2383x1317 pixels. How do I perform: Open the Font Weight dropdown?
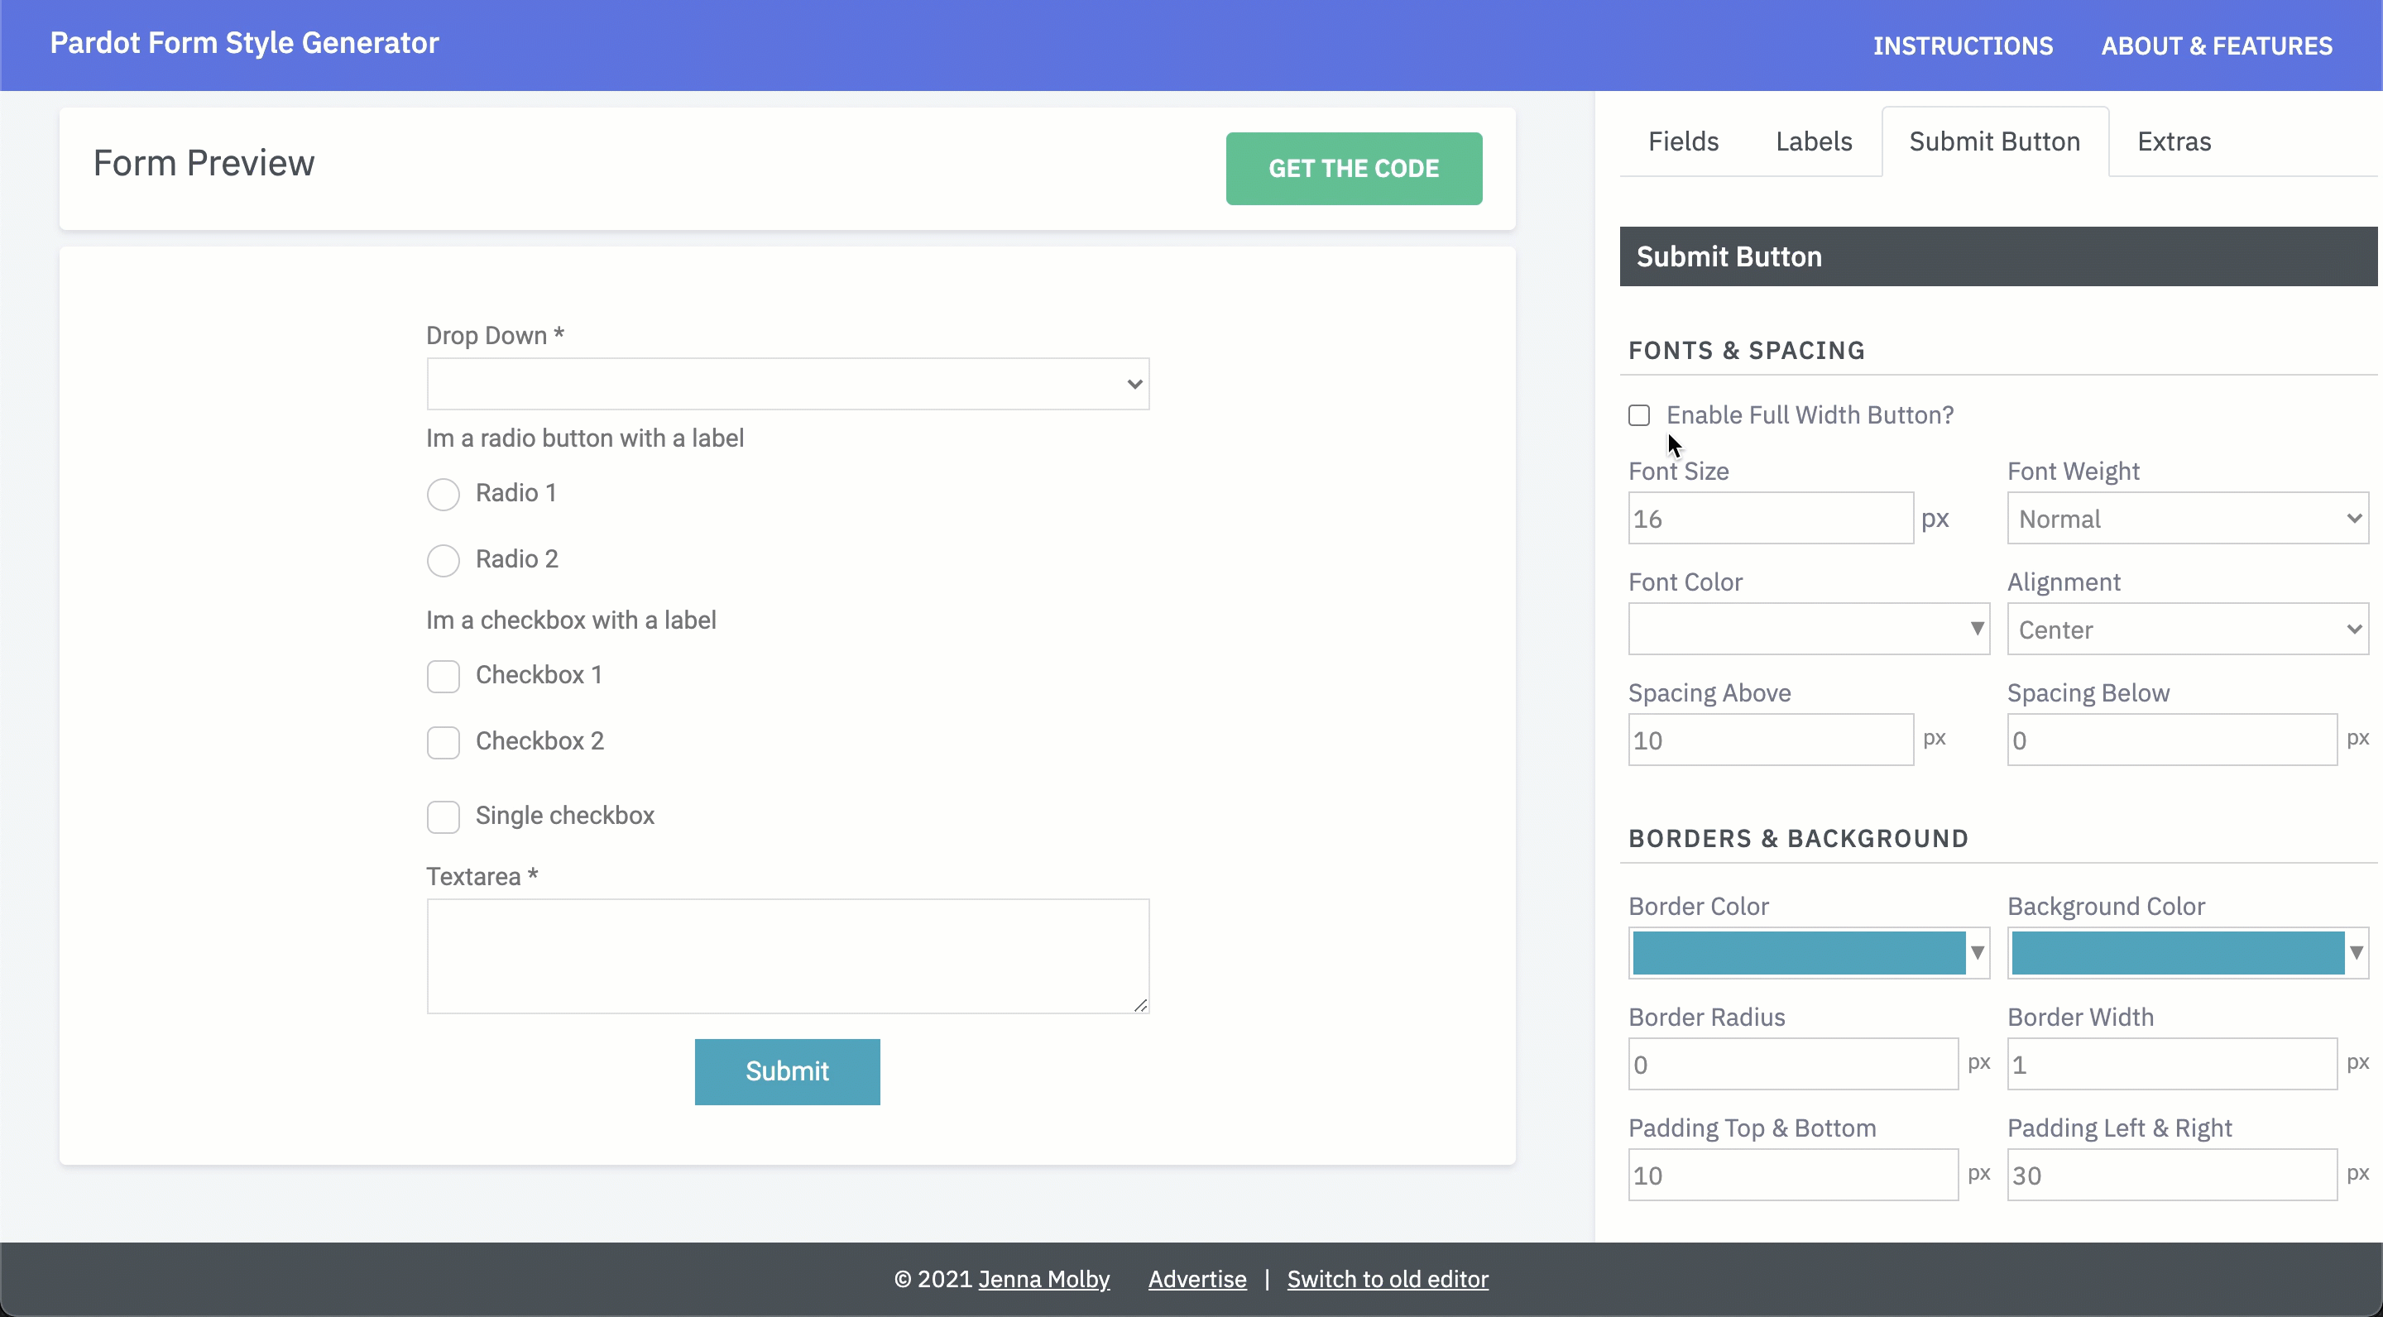tap(2187, 519)
